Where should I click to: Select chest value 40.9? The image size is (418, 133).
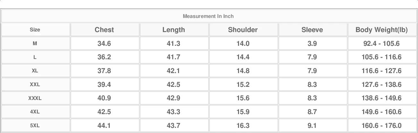[x=104, y=98]
